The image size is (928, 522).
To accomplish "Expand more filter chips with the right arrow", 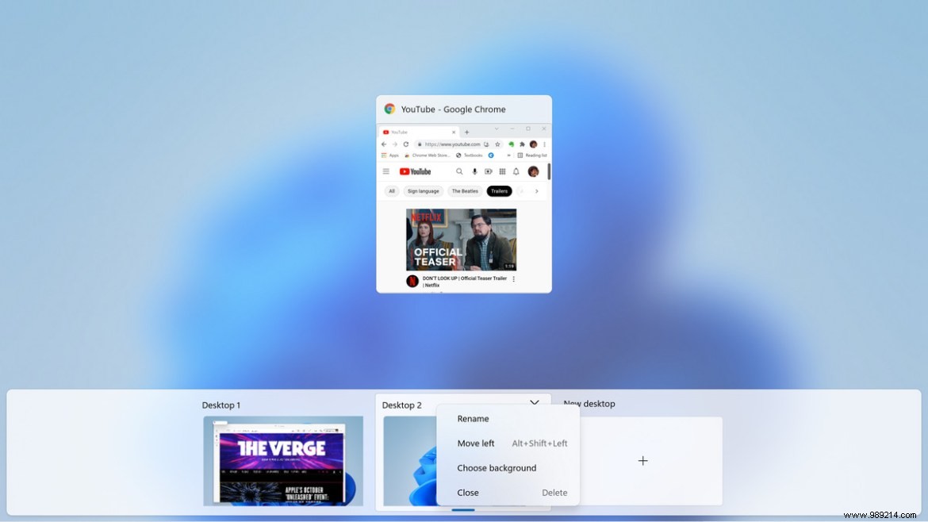I will (537, 191).
